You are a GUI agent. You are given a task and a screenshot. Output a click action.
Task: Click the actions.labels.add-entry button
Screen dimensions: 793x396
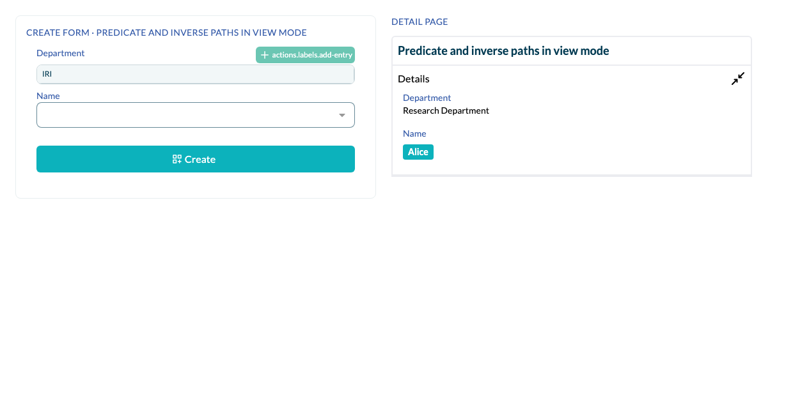pos(305,55)
